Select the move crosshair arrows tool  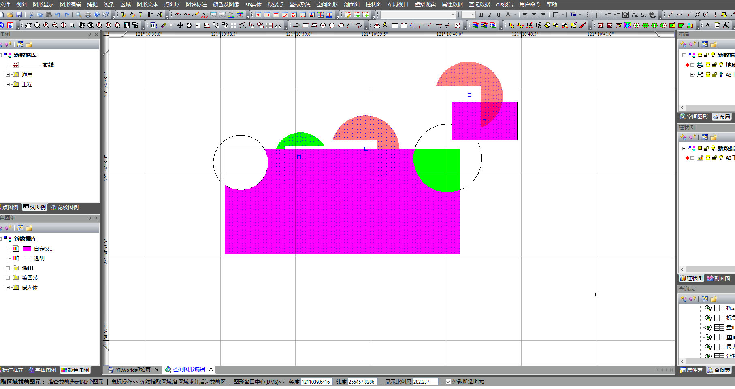tap(180, 25)
